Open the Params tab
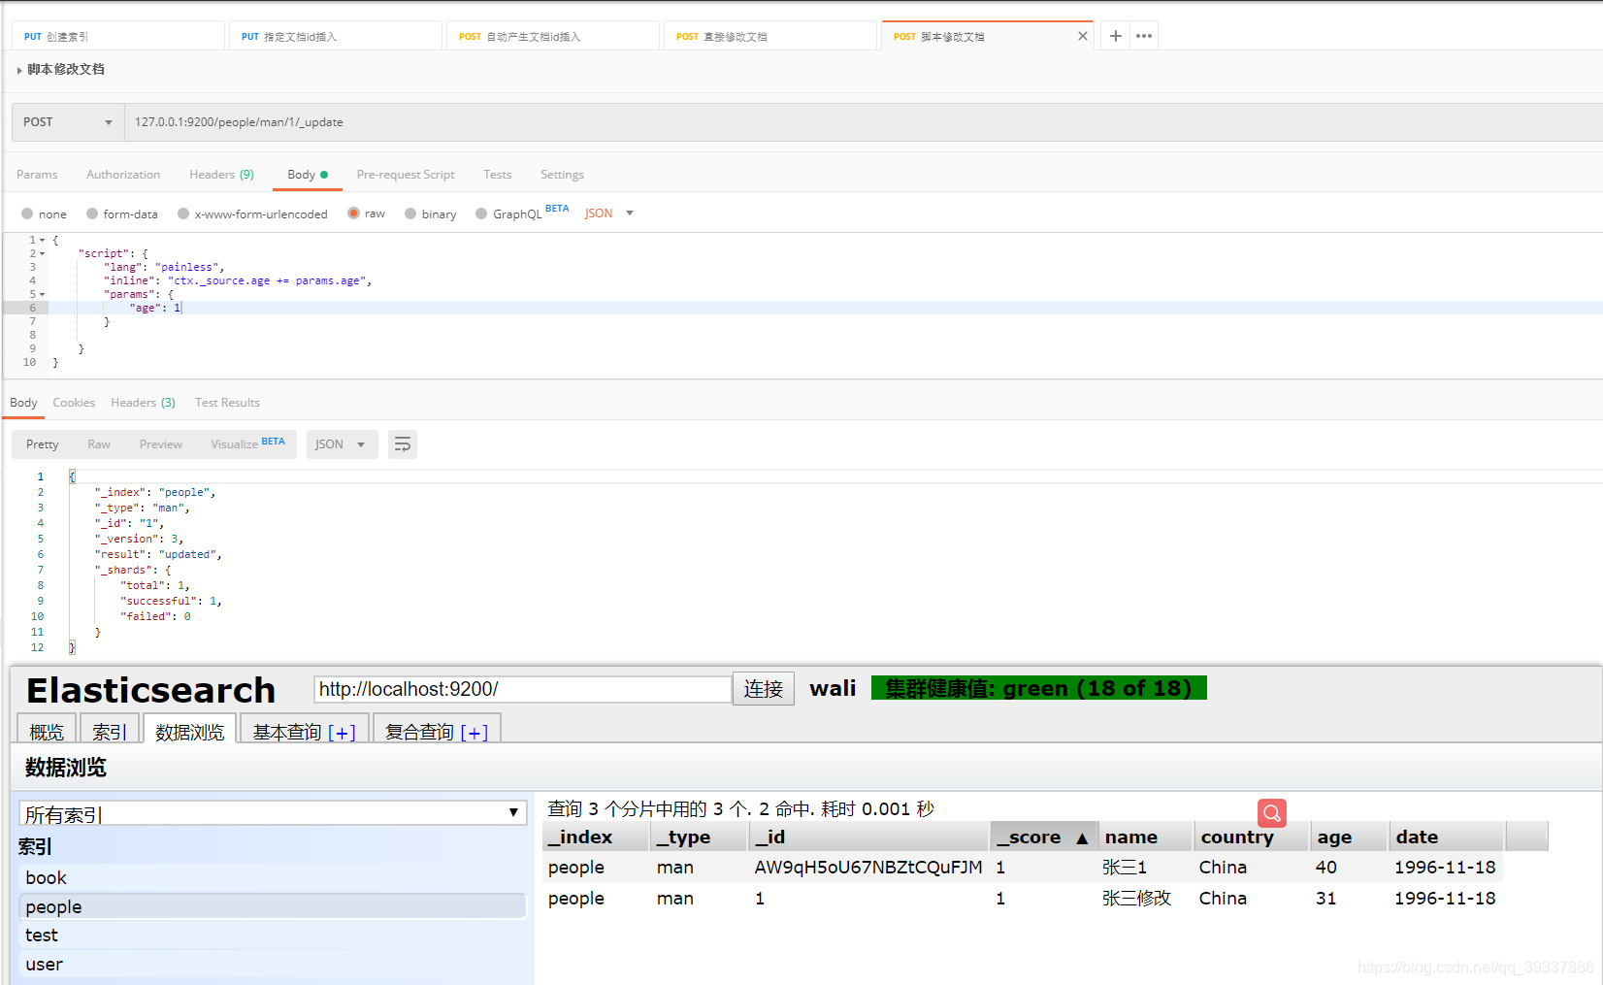Screen dimensions: 1603x985 [x=37, y=175]
